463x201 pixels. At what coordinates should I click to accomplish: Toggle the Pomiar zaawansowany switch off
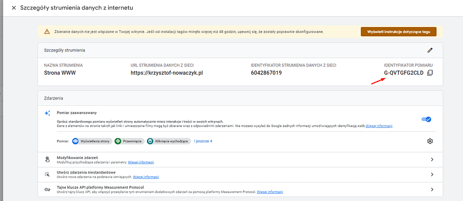coord(426,119)
